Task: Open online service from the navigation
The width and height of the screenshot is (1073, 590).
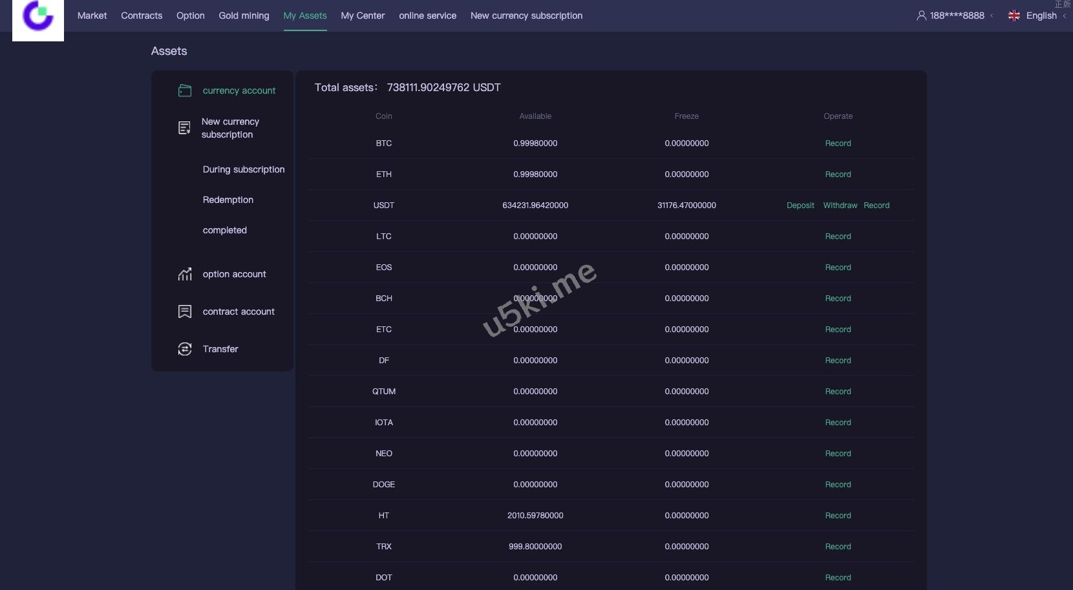Action: 427,16
